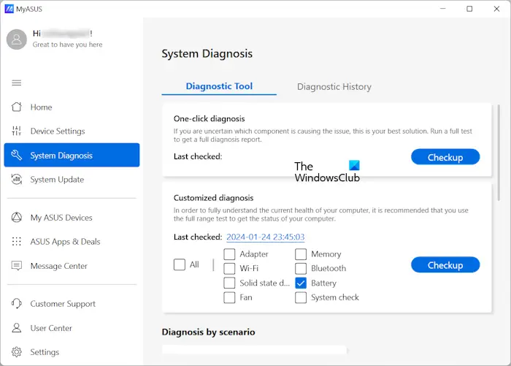
Task: Click the "Customized diagnosis" title
Action: (213, 198)
